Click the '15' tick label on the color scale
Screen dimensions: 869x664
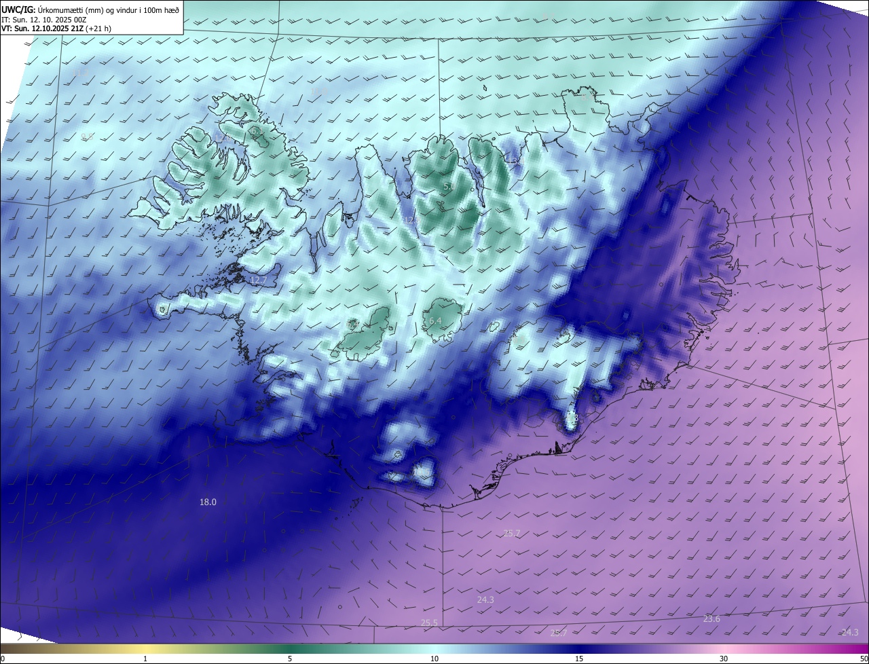pos(579,659)
